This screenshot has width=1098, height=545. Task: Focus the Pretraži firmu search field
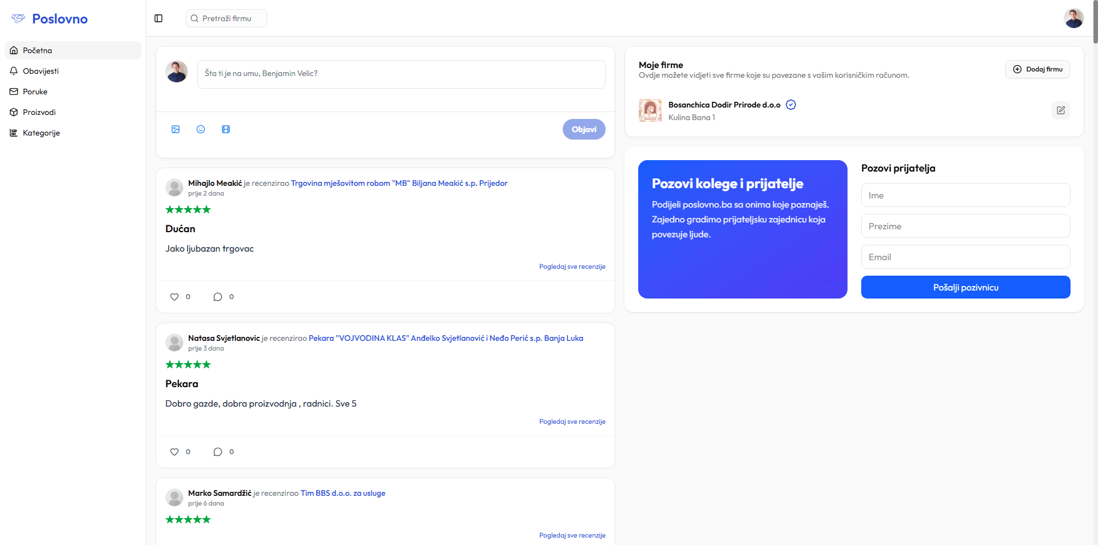[226, 18]
